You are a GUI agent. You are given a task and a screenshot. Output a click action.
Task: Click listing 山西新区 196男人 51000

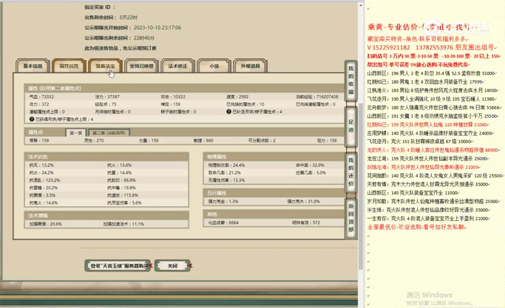pyautogui.click(x=431, y=74)
